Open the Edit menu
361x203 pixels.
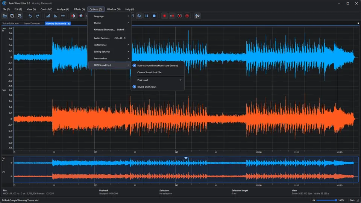[18, 9]
